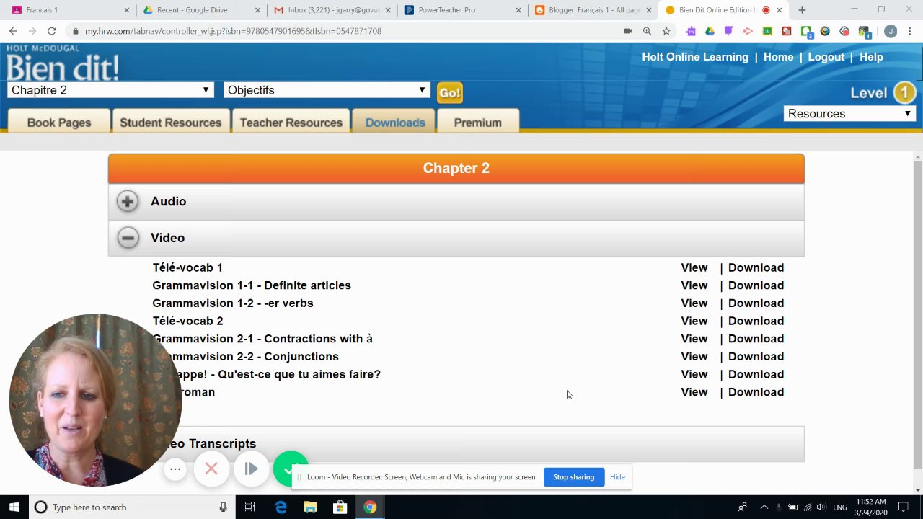
Task: Open the Chapitre 2 chapter dropdown
Action: pyautogui.click(x=110, y=90)
